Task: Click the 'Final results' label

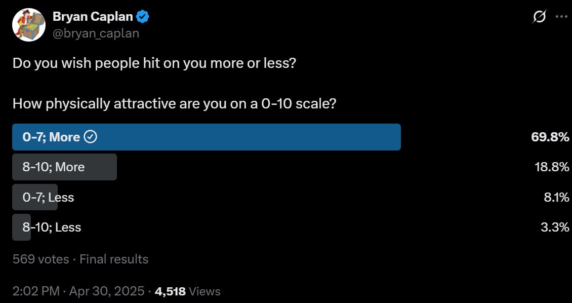Action: [114, 259]
